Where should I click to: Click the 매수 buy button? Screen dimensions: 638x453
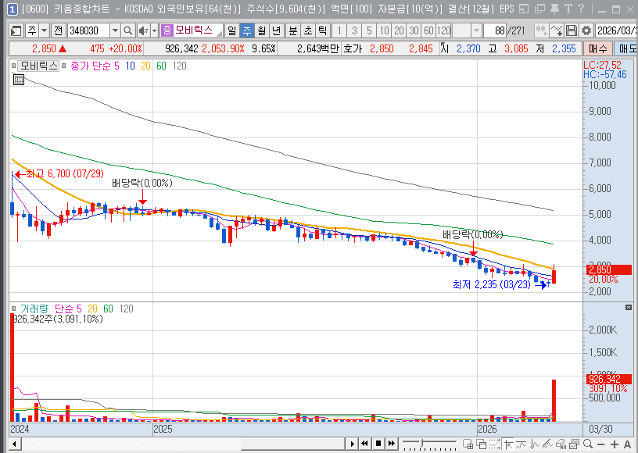[598, 48]
